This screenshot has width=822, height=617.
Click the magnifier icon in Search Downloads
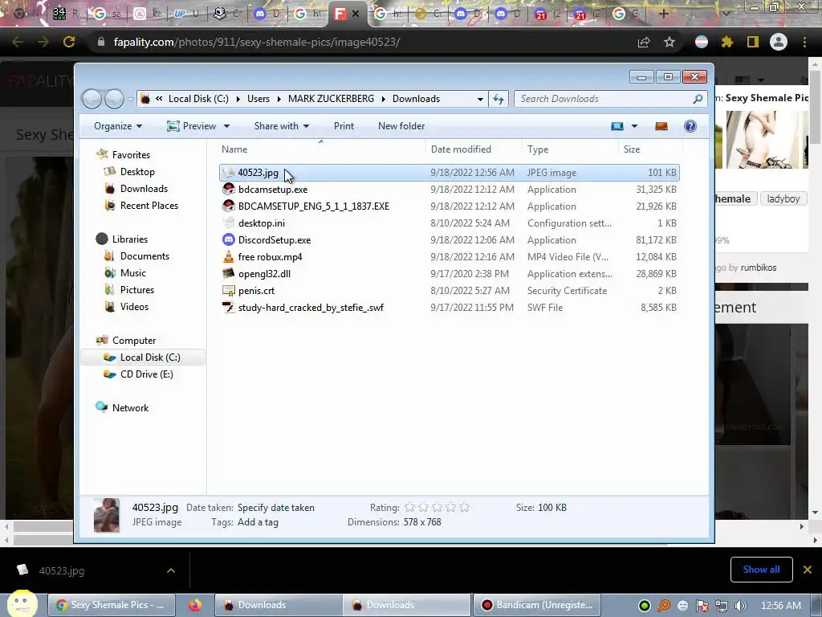(x=698, y=99)
